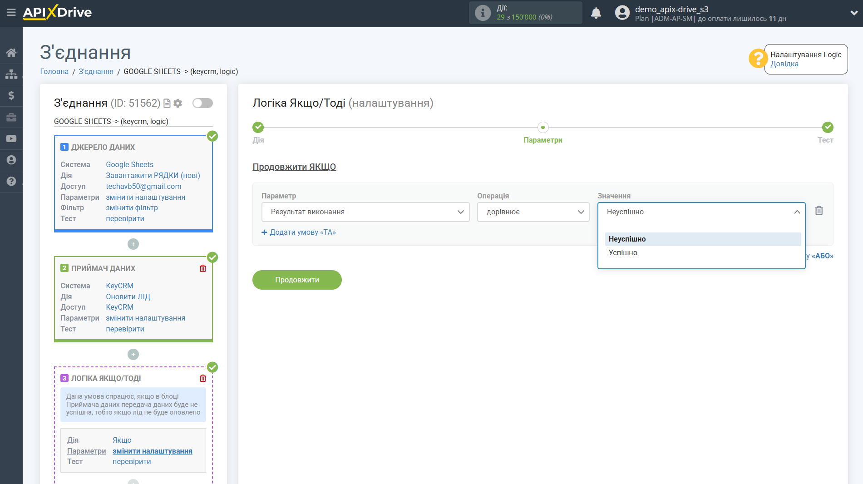This screenshot has height=484, width=863.
Task: Delete the ЛОГІКА ЯКЩО/ТОДІ block
Action: point(203,378)
